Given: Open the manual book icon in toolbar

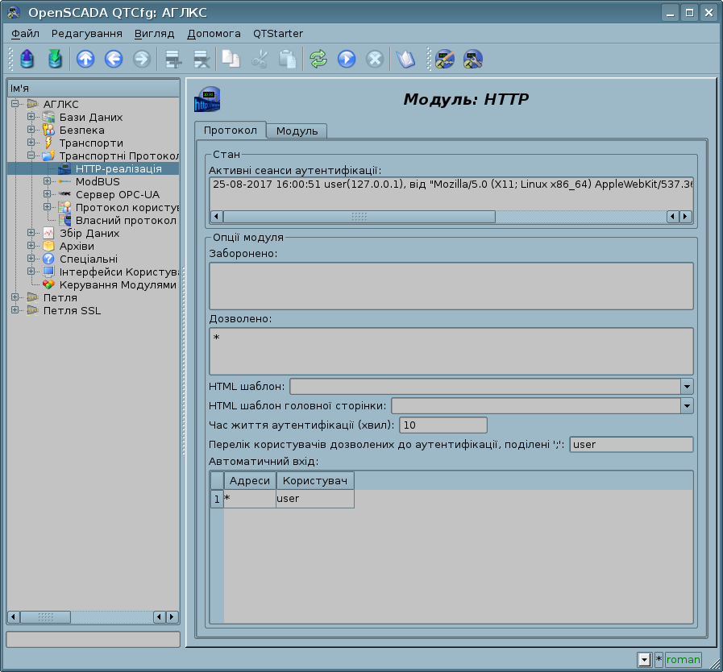Looking at the screenshot, I should click(405, 59).
